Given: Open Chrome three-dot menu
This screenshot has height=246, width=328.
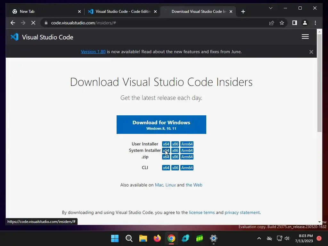Looking at the screenshot, I should click(x=315, y=23).
